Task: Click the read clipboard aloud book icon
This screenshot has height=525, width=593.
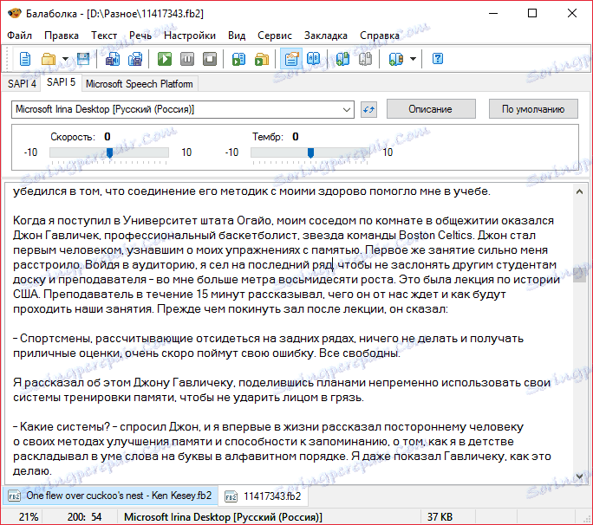Action: coord(238,59)
